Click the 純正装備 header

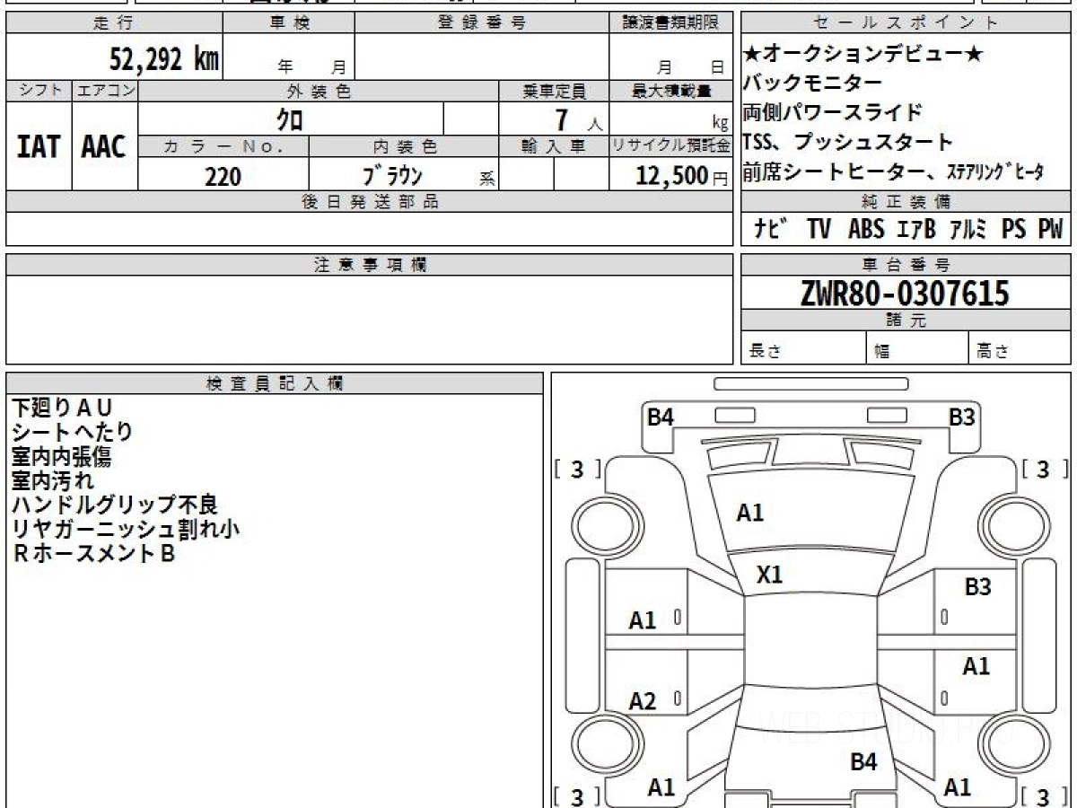click(x=906, y=201)
